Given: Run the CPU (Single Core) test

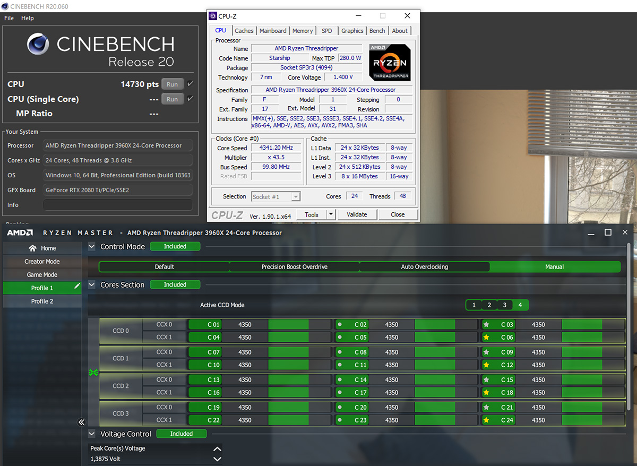Looking at the screenshot, I should 173,99.
